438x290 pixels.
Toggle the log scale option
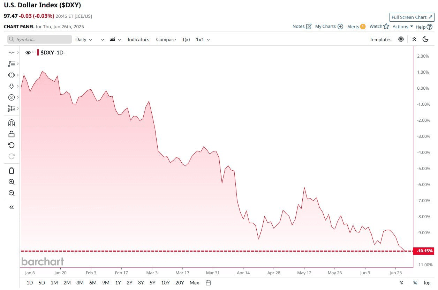[x=427, y=283]
